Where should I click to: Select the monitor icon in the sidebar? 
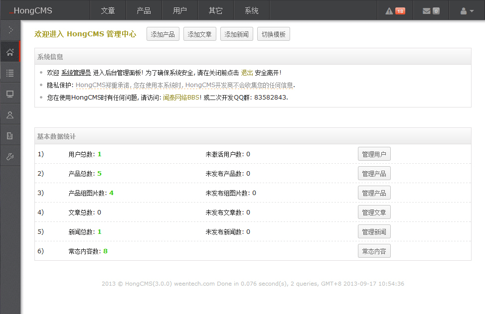(x=10, y=94)
